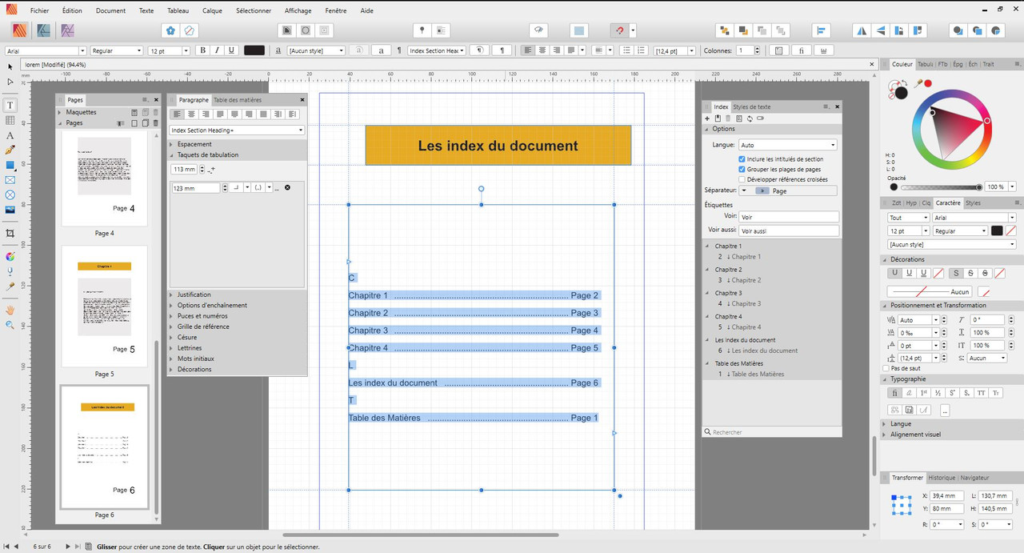
Task: Switch to Table des matières tab
Action: click(x=238, y=100)
